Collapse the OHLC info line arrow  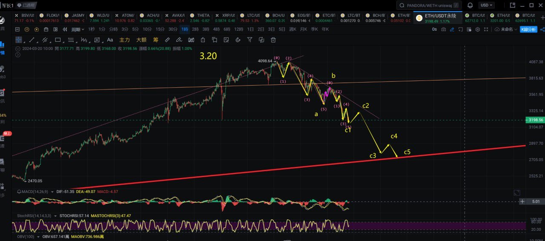tap(17, 49)
